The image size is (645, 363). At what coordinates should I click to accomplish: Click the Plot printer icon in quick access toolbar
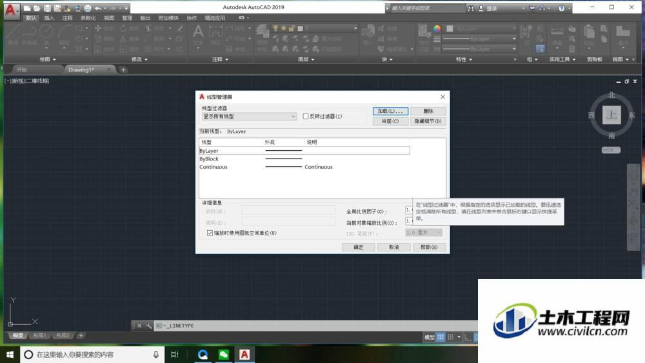coord(88,8)
